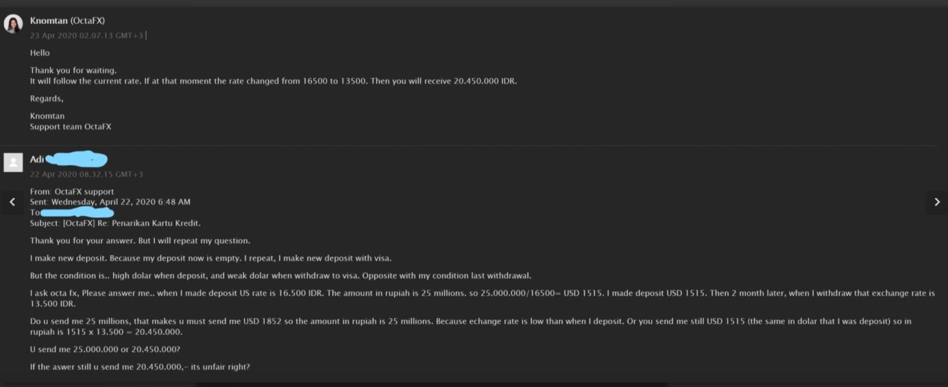Image resolution: width=948 pixels, height=387 pixels.
Task: Click the "But the condition is" paragraph
Action: 280,275
